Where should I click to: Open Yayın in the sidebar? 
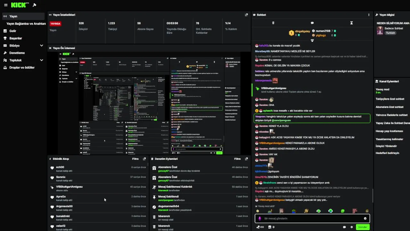(x=23, y=16)
